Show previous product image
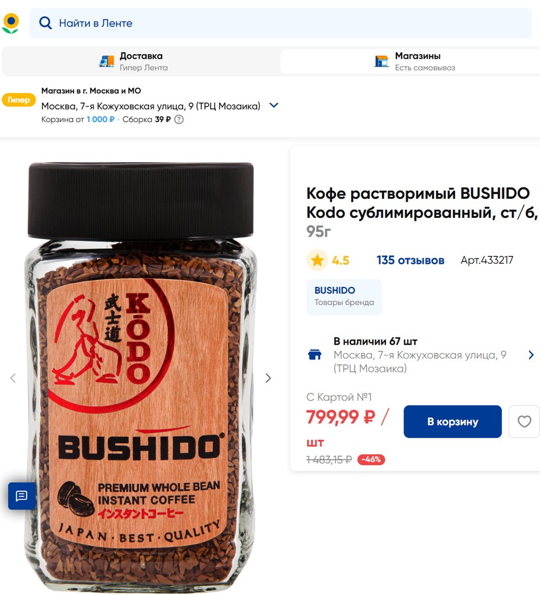Screen dimensions: 540x595 coord(13,378)
